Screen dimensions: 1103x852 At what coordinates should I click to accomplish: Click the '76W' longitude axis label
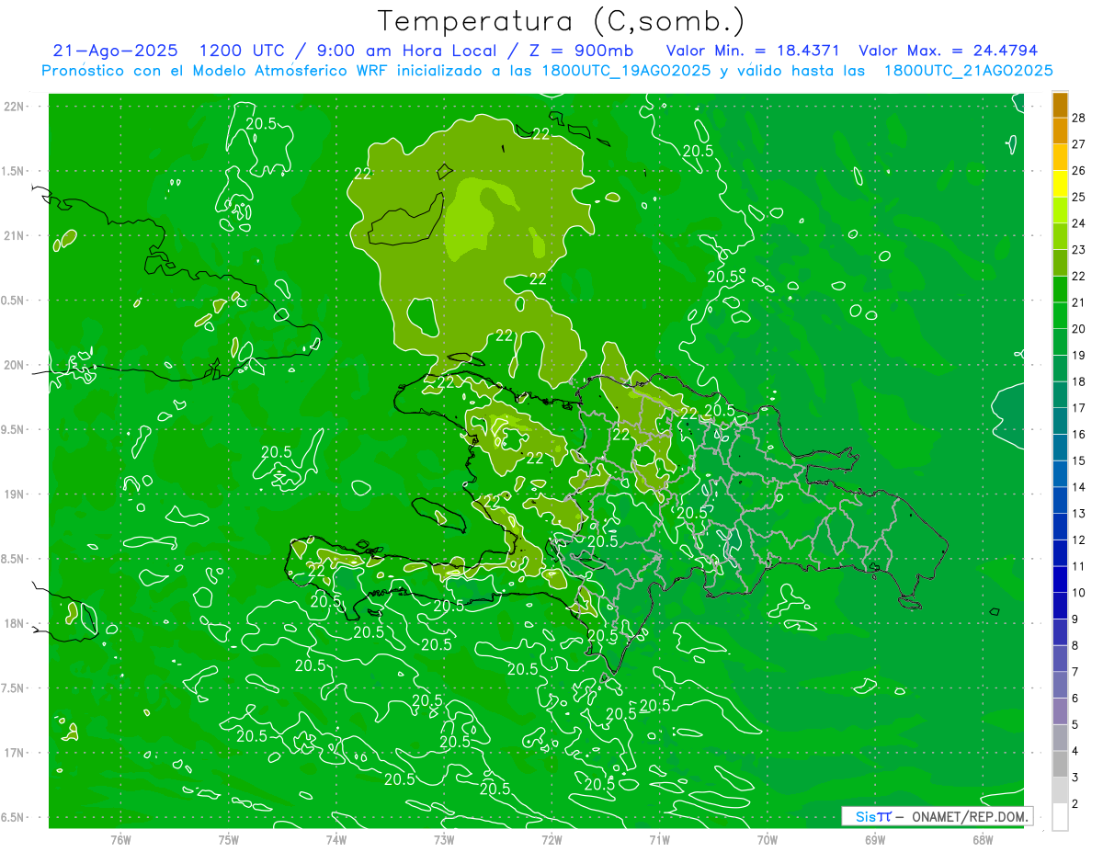pos(120,839)
